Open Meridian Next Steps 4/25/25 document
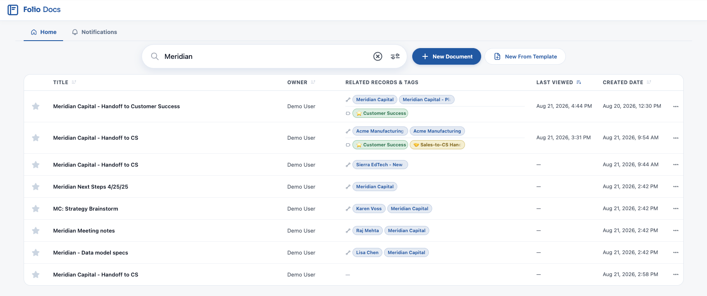 (x=91, y=187)
